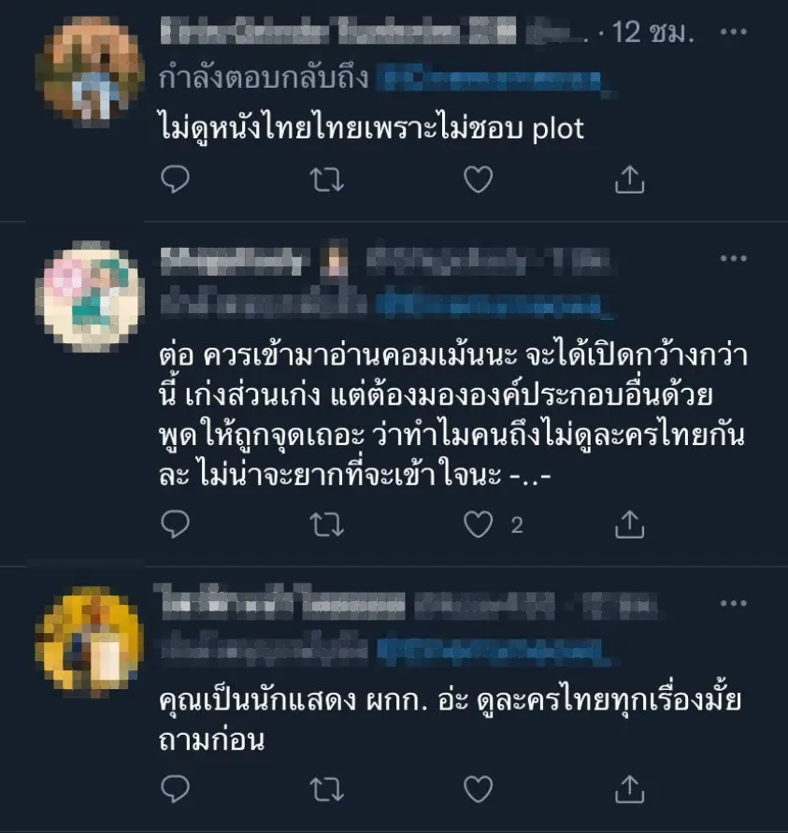Retweet the long middle tweet

(326, 524)
